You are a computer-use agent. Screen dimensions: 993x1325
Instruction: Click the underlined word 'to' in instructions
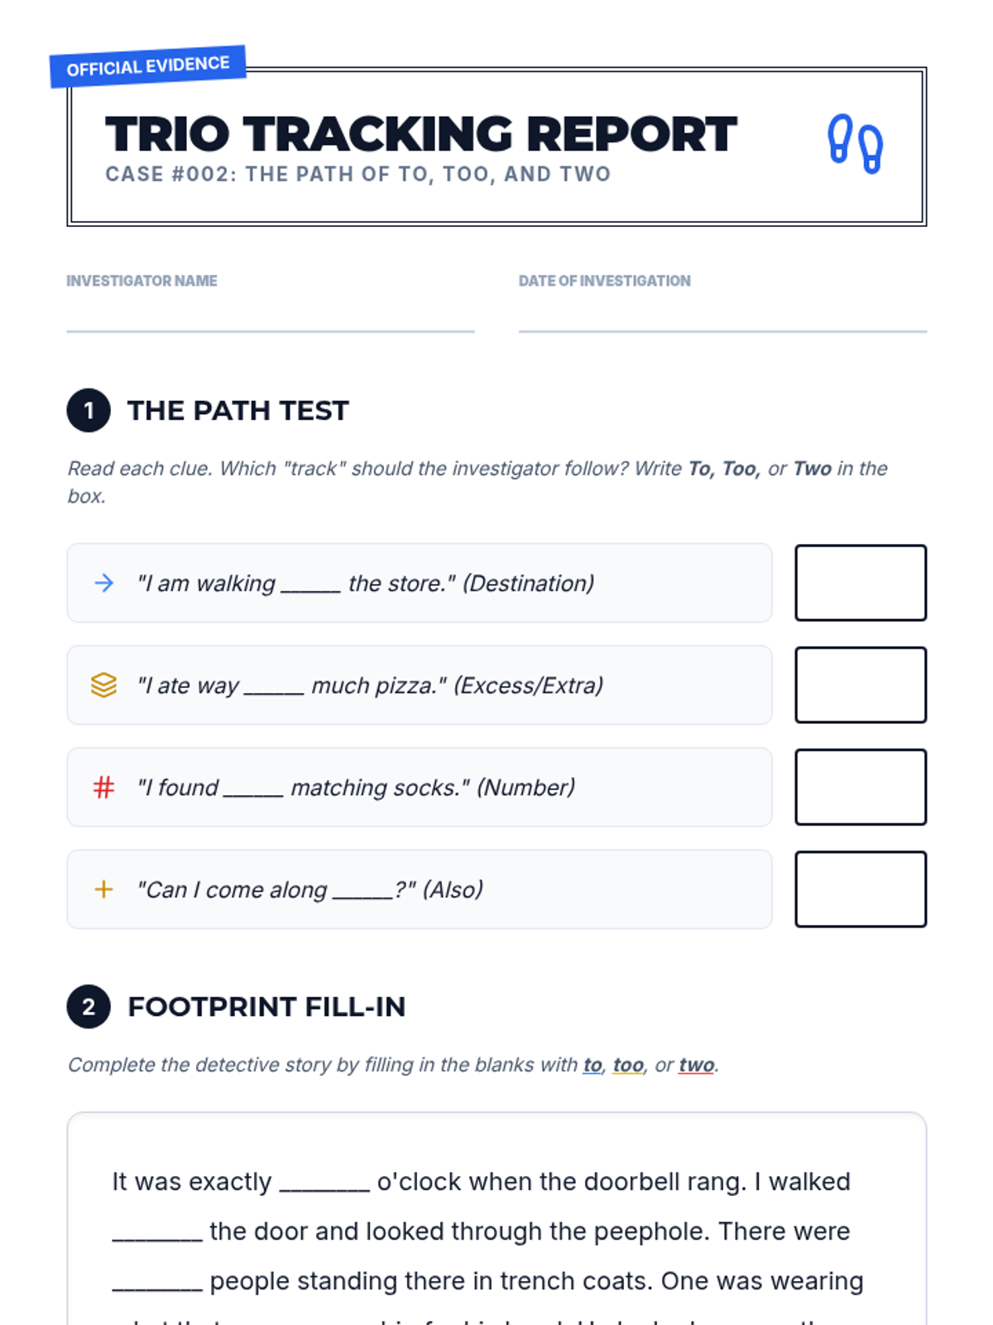[x=592, y=1065]
